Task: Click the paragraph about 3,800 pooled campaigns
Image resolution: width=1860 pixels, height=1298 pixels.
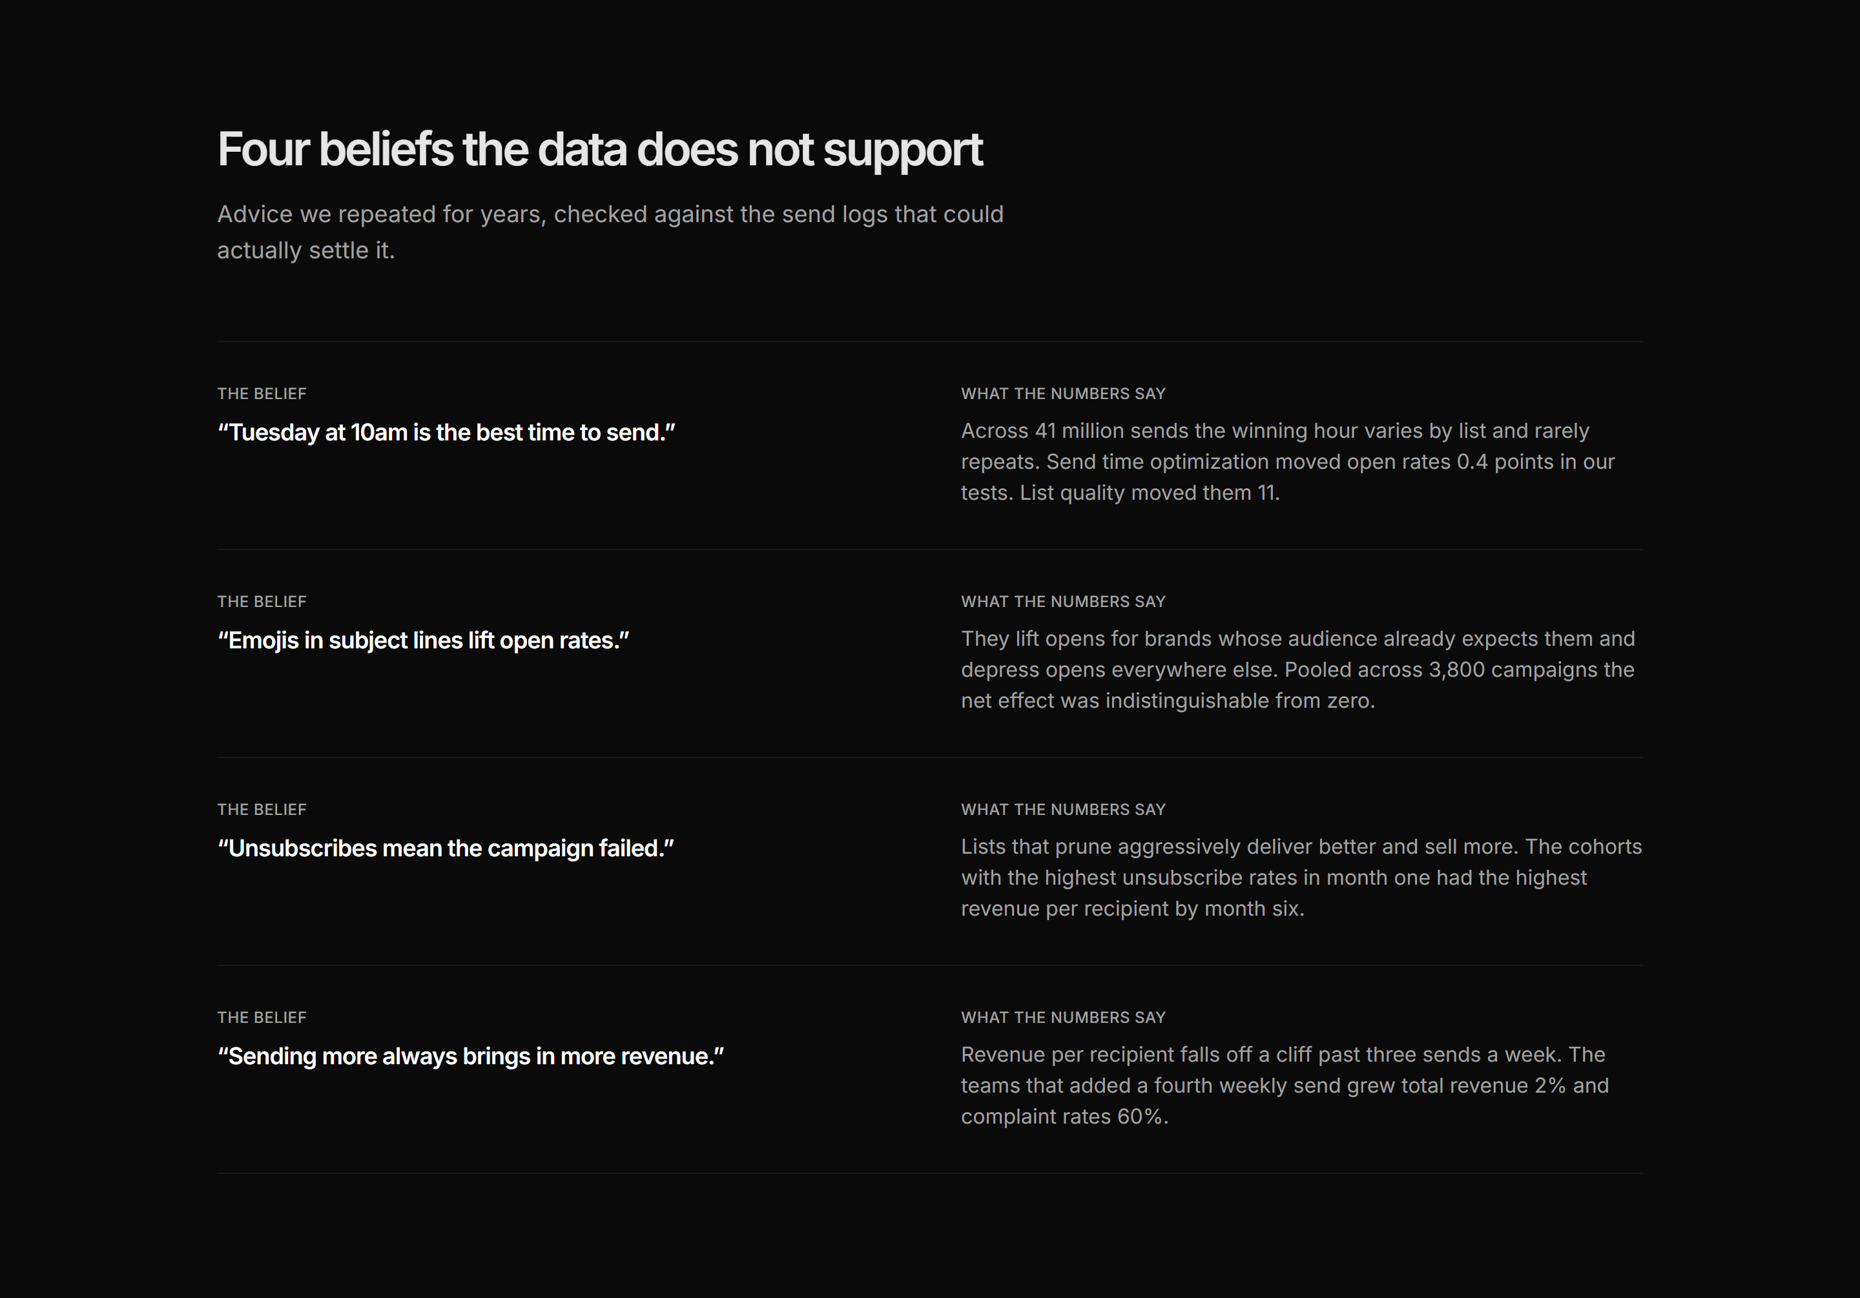Action: (x=1297, y=670)
